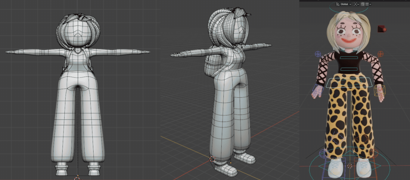Viewport: 410px width, 180px height.
Task: Select the upper chest rectangle rig control
Action: pos(349,58)
